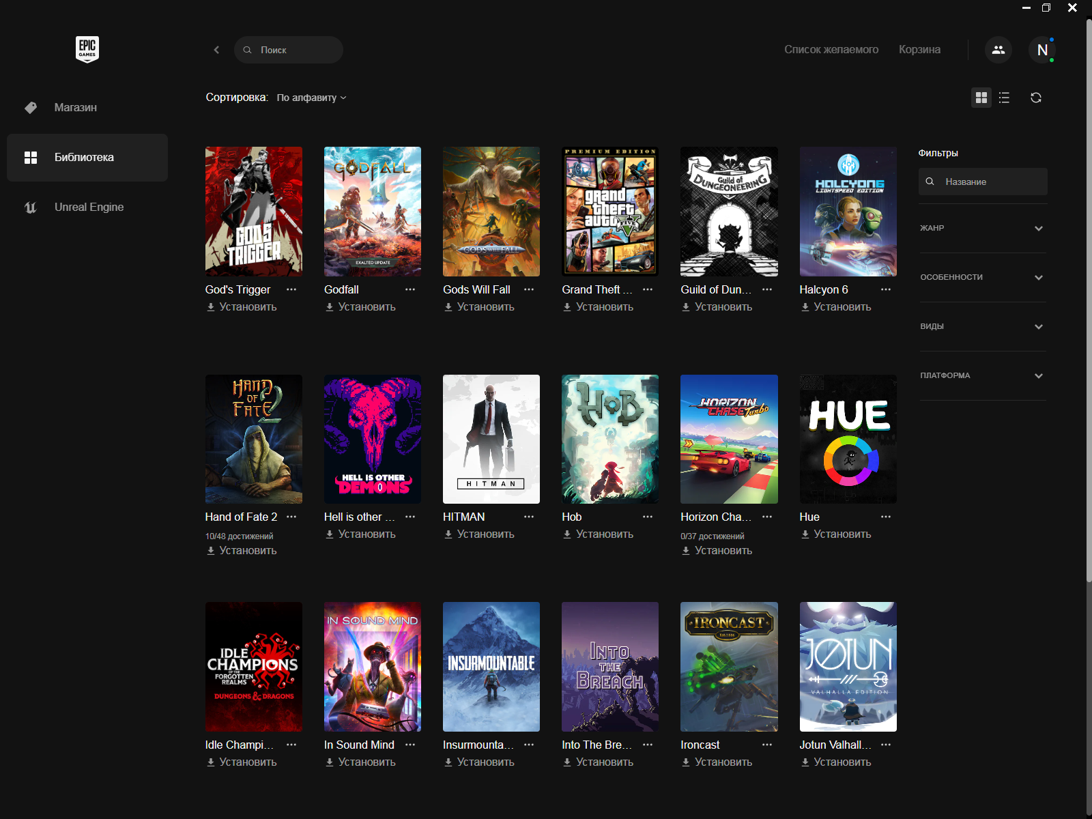Expand the ВИДЫ filter section
Image resolution: width=1092 pixels, height=819 pixels.
click(x=982, y=326)
